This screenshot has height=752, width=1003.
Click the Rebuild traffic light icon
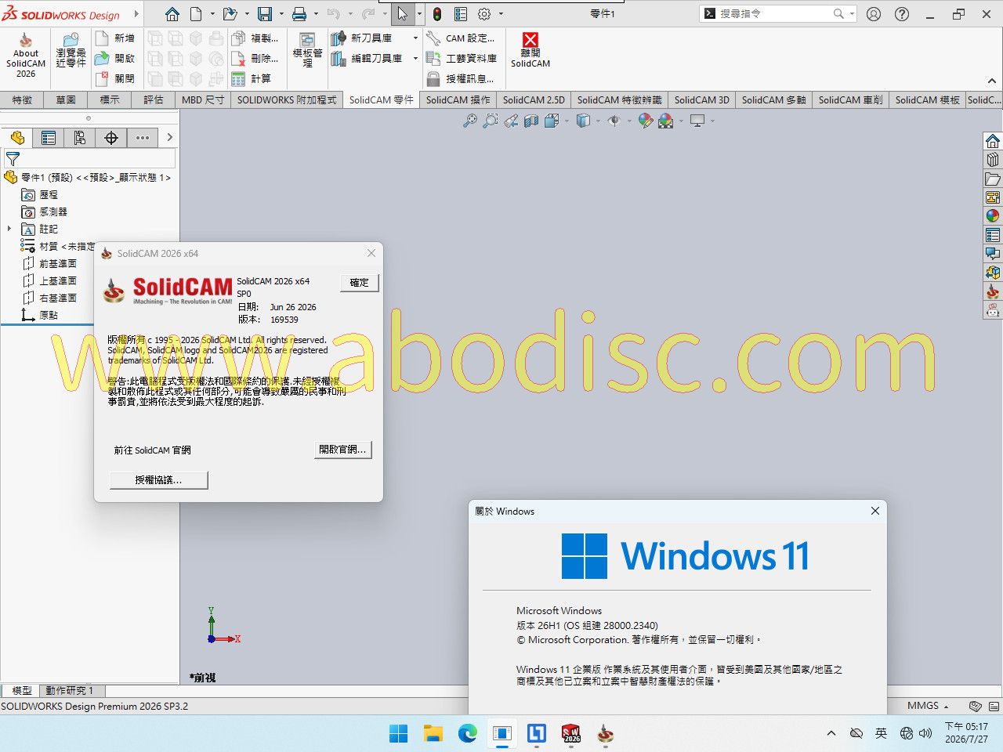click(x=437, y=14)
